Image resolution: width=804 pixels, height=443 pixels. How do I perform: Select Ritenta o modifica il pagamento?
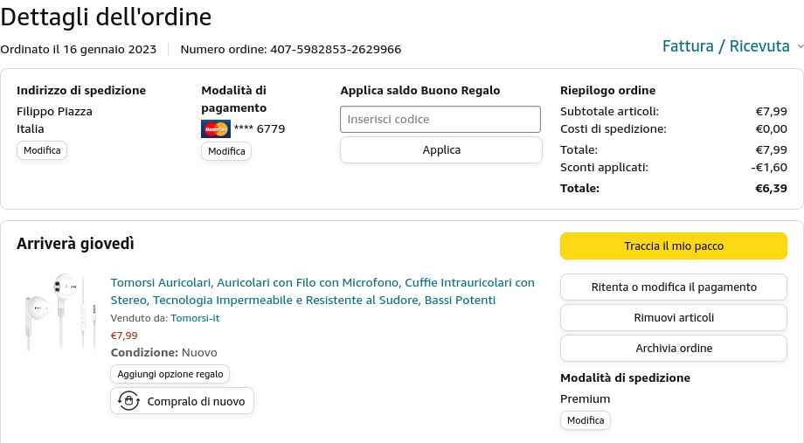(x=673, y=287)
